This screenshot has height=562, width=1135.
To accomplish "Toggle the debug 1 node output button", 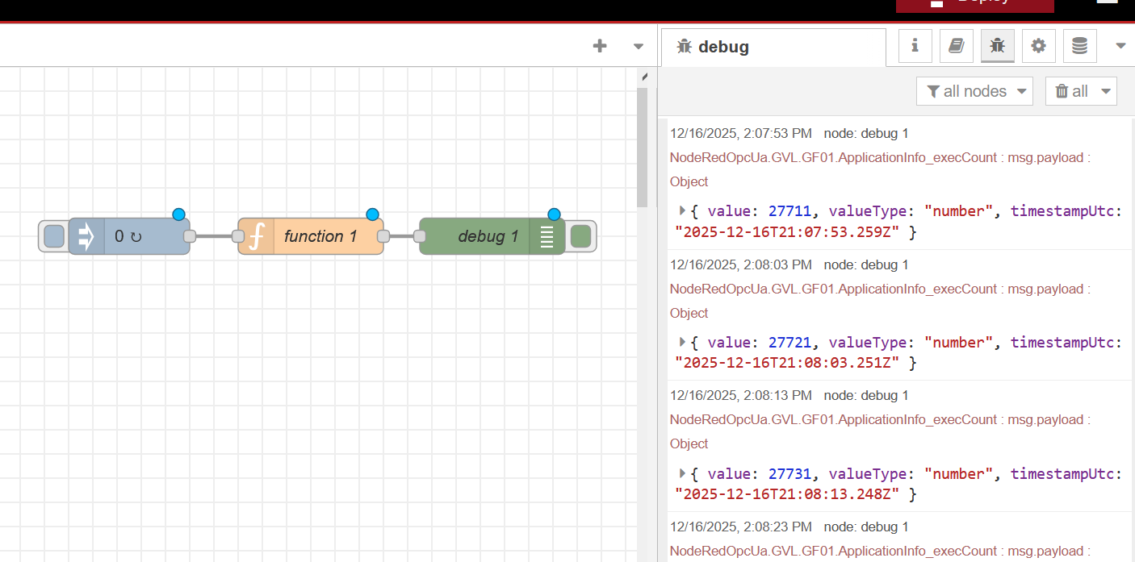I will [580, 236].
